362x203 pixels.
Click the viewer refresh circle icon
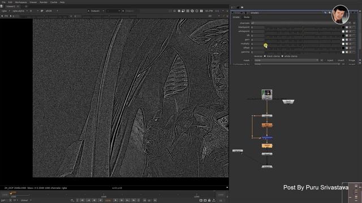pos(197,11)
